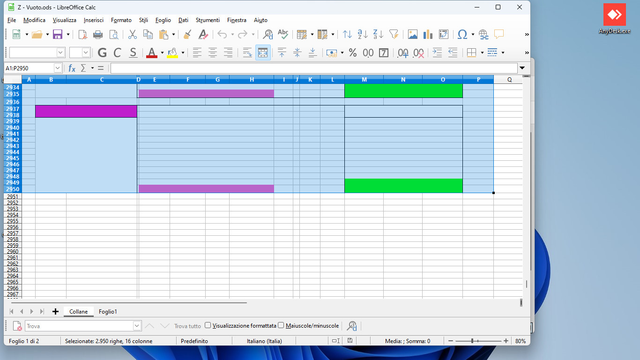Expand the highlighting color dropdown
Image resolution: width=640 pixels, height=360 pixels.
pyautogui.click(x=182, y=52)
